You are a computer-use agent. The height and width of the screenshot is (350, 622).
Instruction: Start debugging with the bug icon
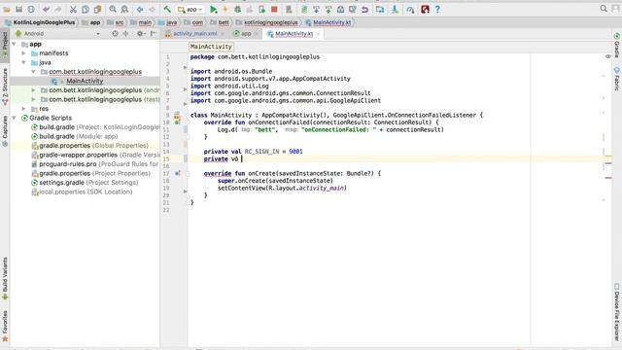[x=237, y=9]
